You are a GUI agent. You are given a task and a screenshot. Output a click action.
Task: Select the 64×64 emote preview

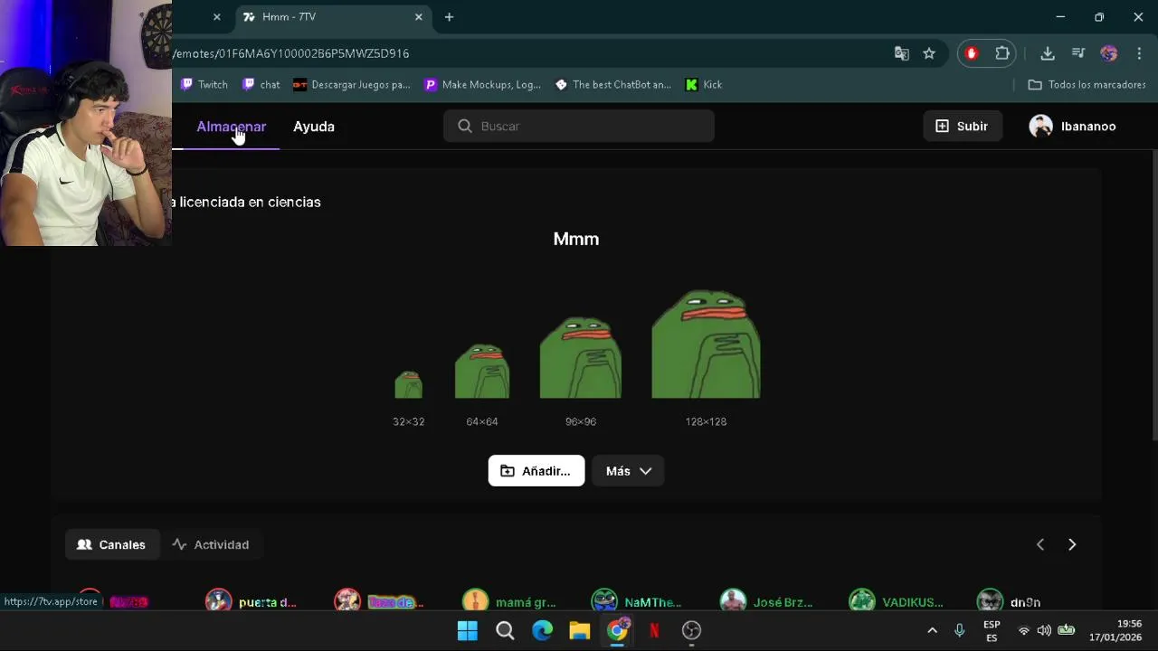coord(482,371)
